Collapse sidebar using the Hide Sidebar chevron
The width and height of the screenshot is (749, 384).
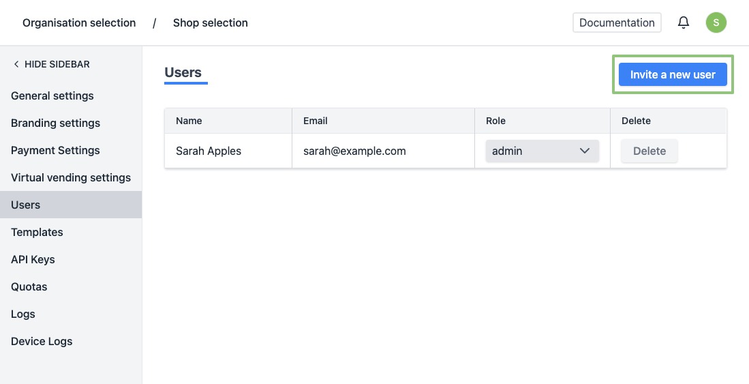(x=16, y=64)
